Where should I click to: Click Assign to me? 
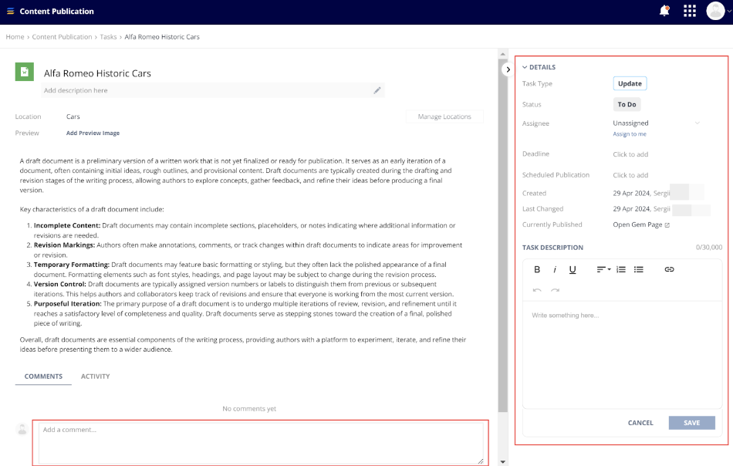click(x=630, y=134)
